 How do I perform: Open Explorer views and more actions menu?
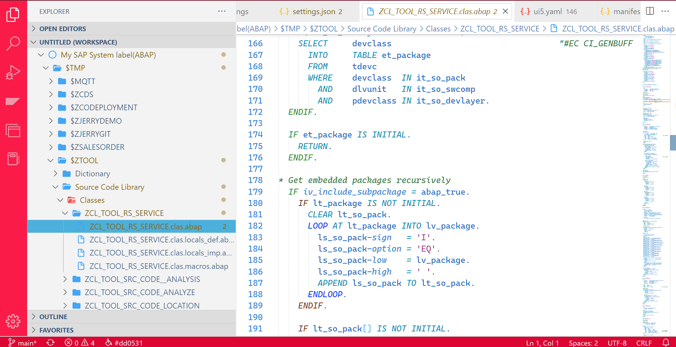point(222,11)
